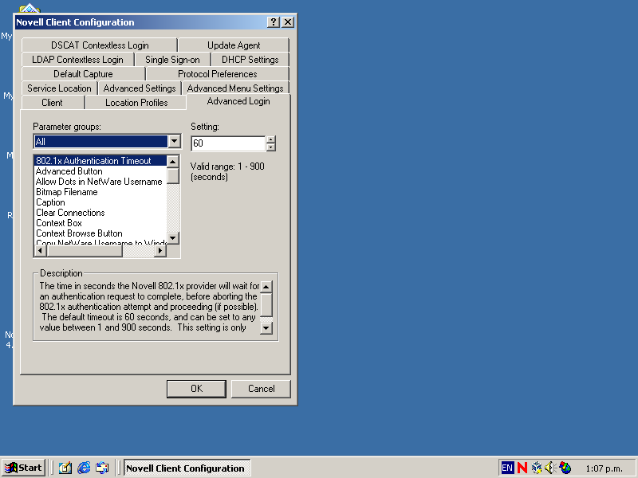Viewport: 638px width, 478px height.
Task: Open the DSCAT Contextless Login tab
Action: pyautogui.click(x=100, y=45)
